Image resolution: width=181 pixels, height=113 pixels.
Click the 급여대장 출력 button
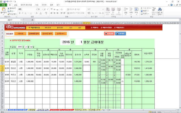[47, 34]
